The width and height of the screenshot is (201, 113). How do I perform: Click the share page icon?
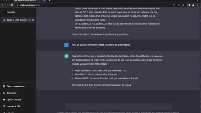[x=179, y=5]
